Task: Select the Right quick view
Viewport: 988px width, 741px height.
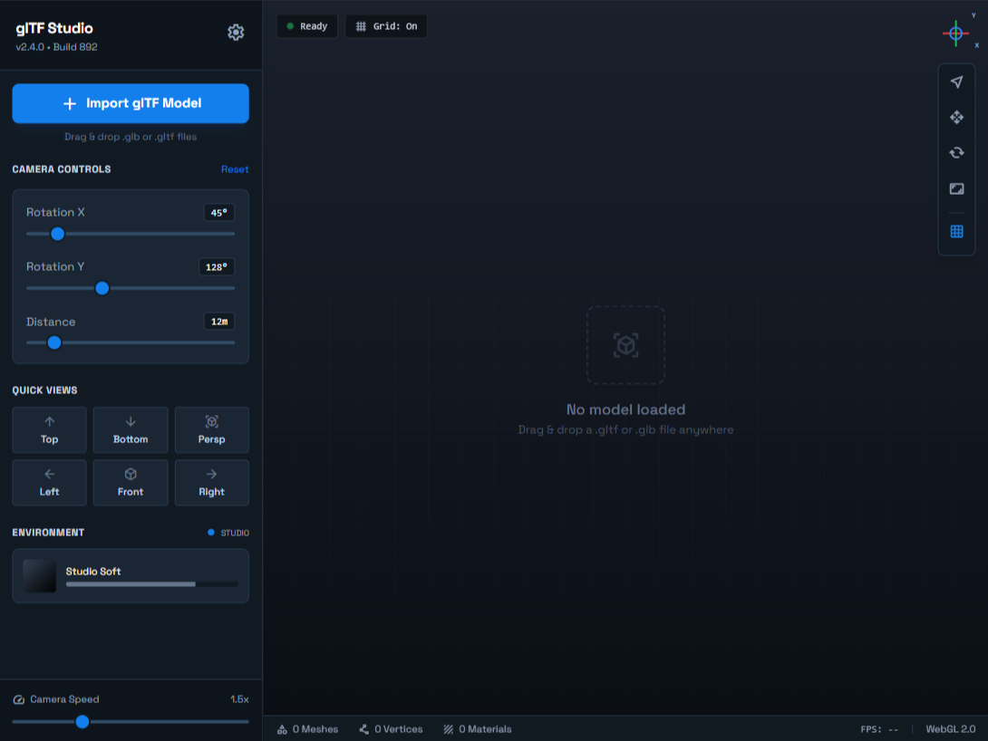Action: pyautogui.click(x=211, y=482)
